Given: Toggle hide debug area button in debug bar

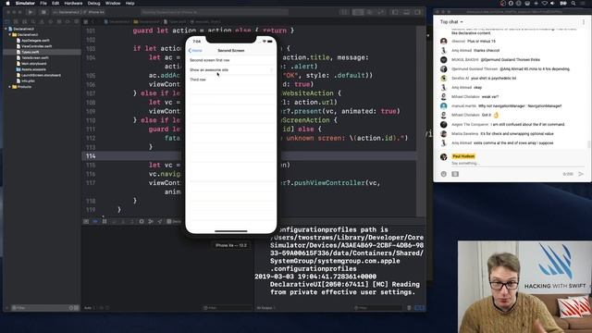Looking at the screenshot, I should coord(86,221).
